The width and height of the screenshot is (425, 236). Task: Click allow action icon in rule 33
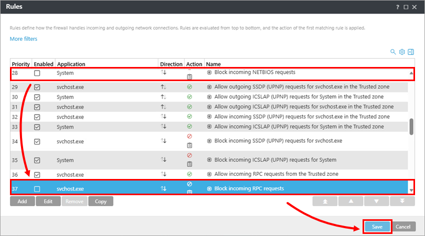pyautogui.click(x=189, y=127)
